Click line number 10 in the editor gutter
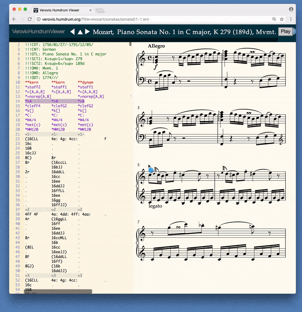302x312 pixels. [x=18, y=83]
